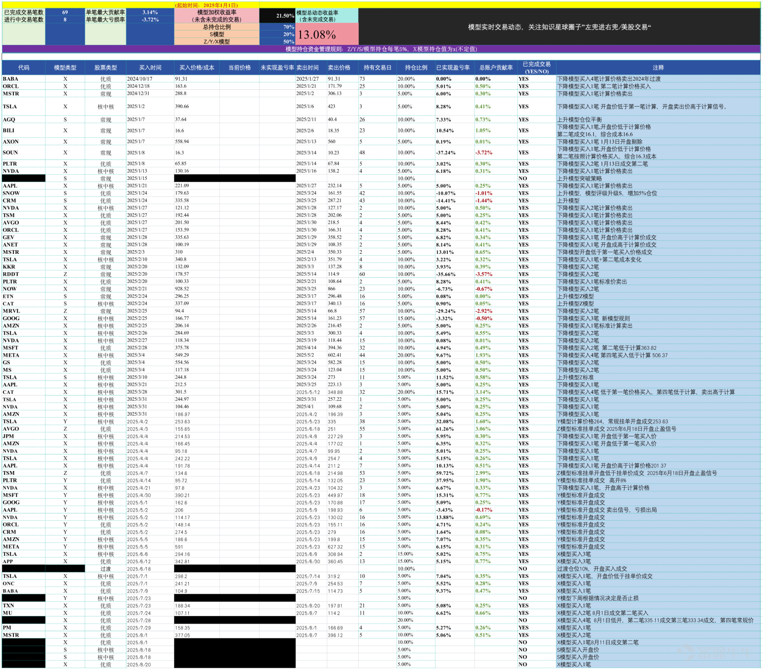Click the GS ticker cell
This screenshot has height=670, width=763.
tap(24, 363)
